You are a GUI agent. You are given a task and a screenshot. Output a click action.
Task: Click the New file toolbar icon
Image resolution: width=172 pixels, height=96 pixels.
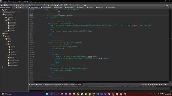point(2,5)
